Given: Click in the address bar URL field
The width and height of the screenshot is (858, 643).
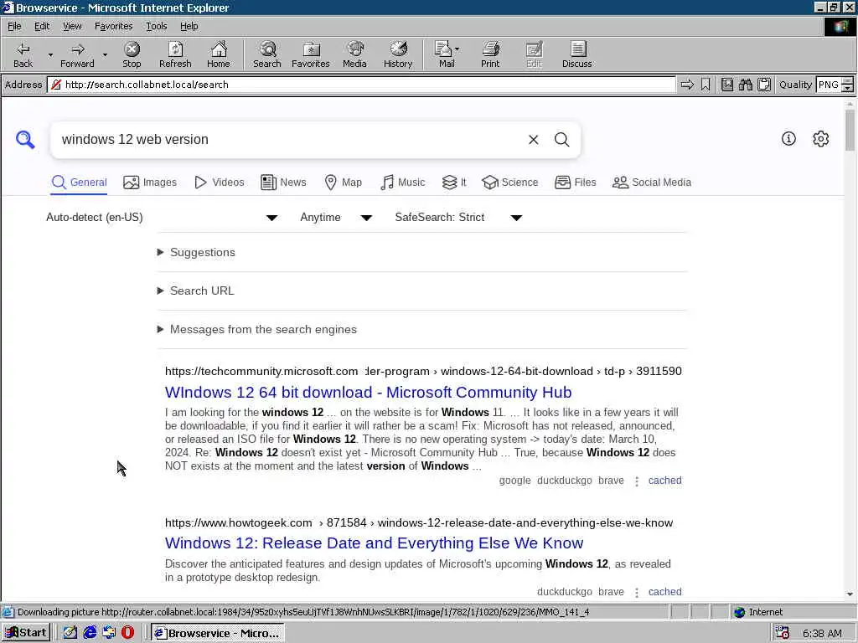Looking at the screenshot, I should pos(361,85).
